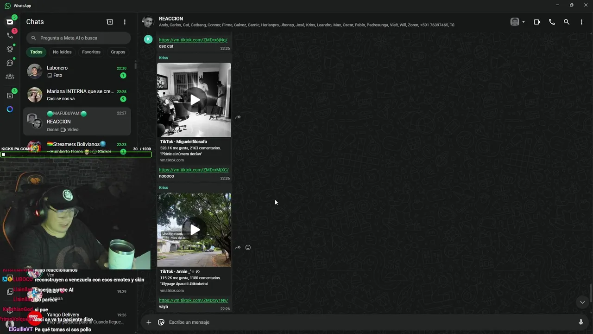Click the TikTok · Annie preview title
Viewport: 593px width, 334px height.
pyautogui.click(x=180, y=271)
